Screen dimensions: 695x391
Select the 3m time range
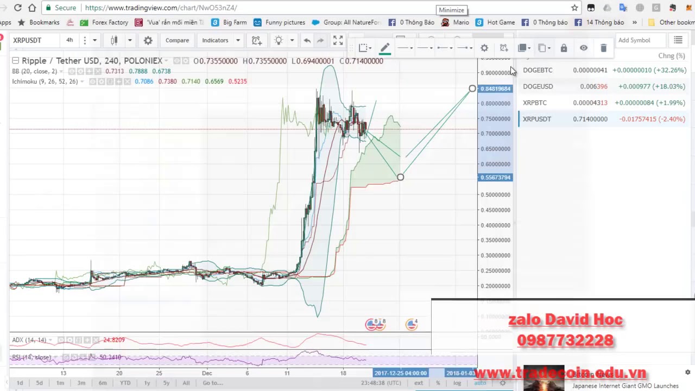pyautogui.click(x=81, y=383)
